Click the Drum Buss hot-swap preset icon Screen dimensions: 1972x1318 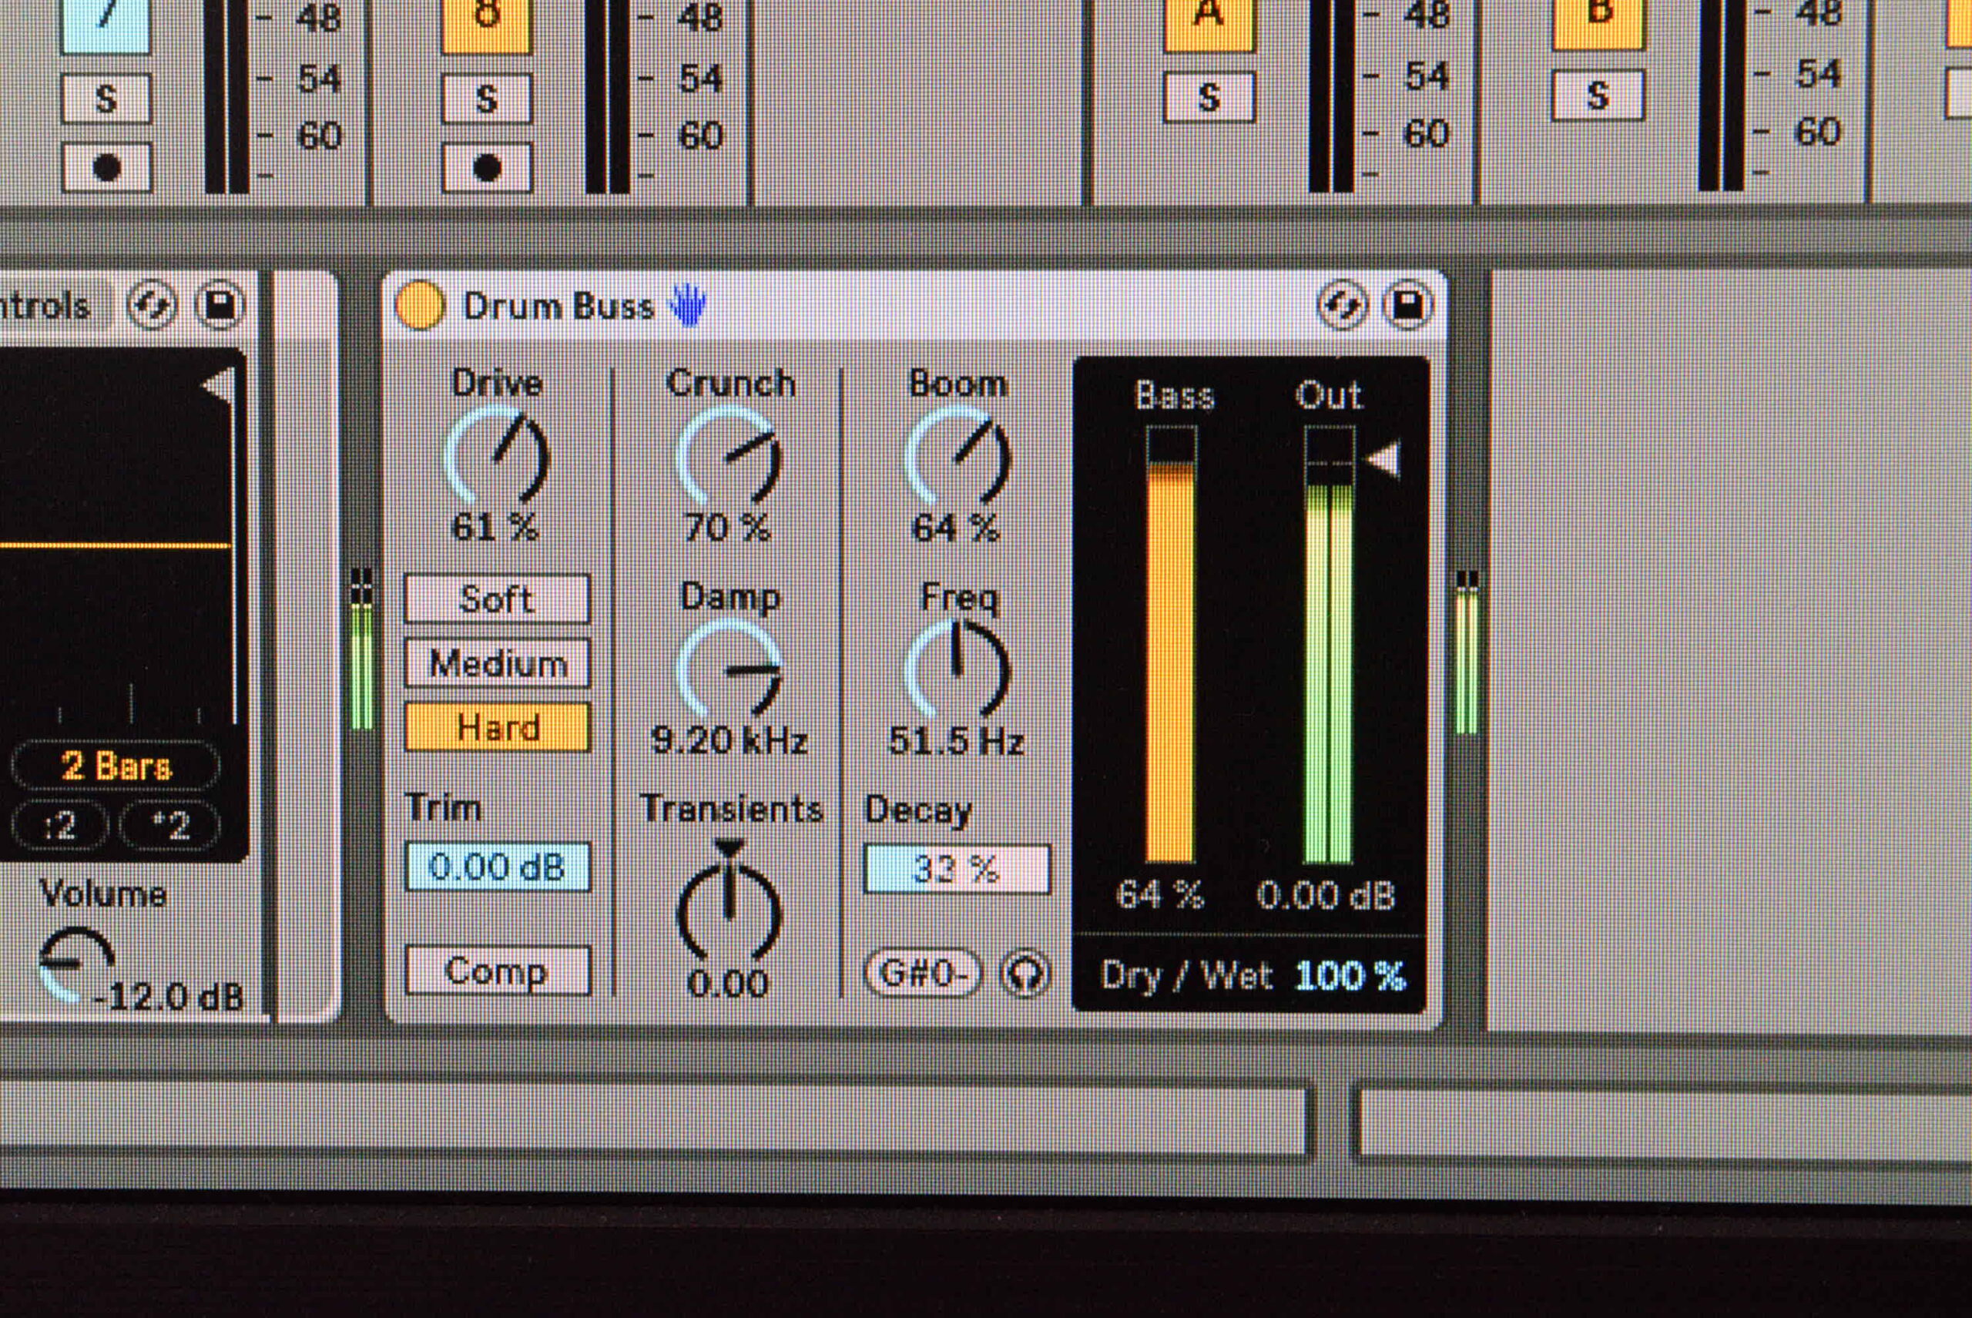click(1342, 305)
